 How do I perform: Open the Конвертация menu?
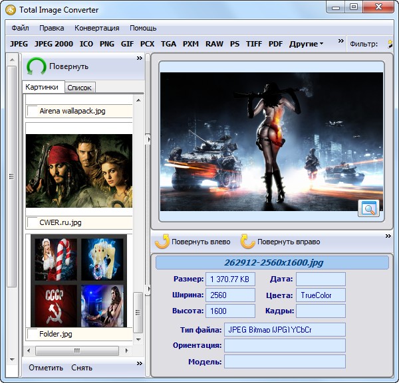pos(97,28)
